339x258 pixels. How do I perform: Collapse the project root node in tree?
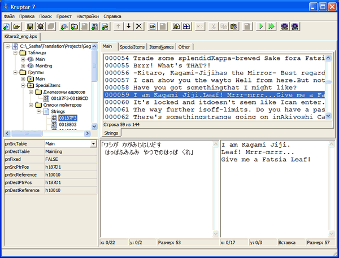(8, 46)
